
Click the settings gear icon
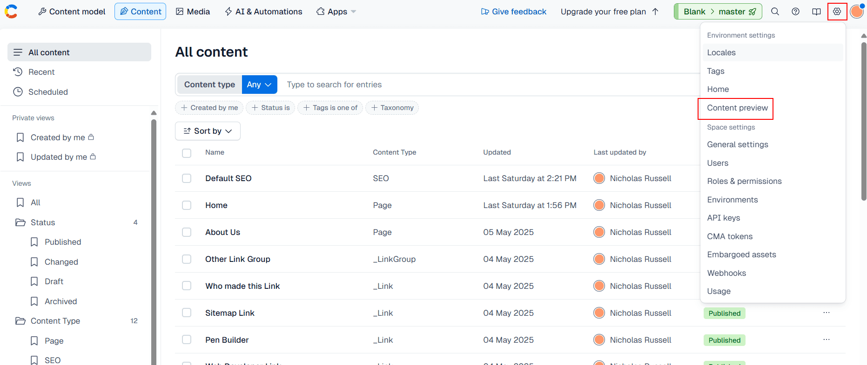click(x=837, y=12)
